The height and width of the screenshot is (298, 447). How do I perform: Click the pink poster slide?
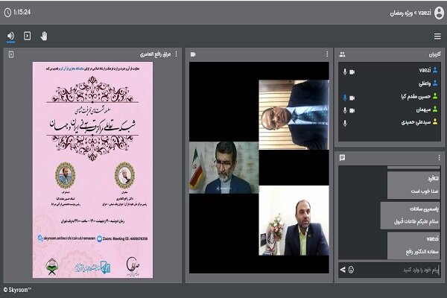(92, 170)
